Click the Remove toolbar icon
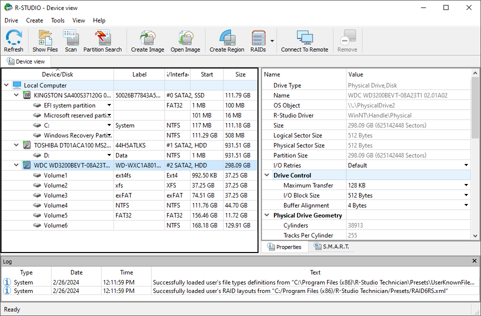The image size is (481, 316). [x=347, y=37]
